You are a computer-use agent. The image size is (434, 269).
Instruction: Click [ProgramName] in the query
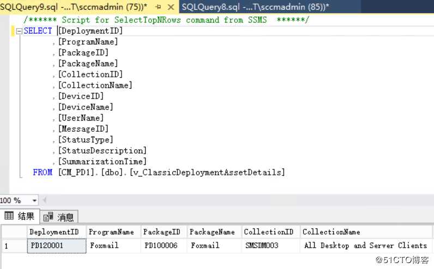coord(88,42)
